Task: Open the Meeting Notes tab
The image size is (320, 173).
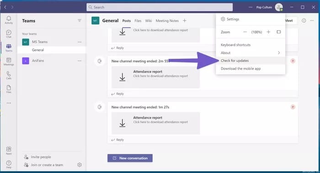Action: coord(167,21)
